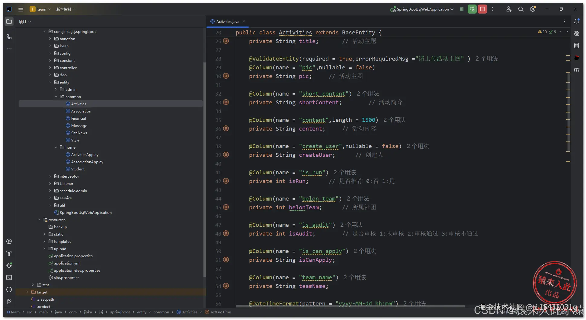Expand the target folder
This screenshot has width=586, height=320.
(27, 292)
